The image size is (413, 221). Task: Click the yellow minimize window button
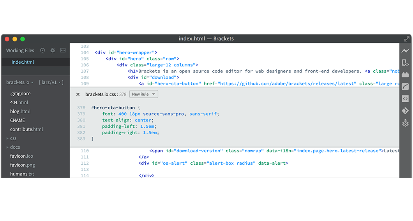15,39
